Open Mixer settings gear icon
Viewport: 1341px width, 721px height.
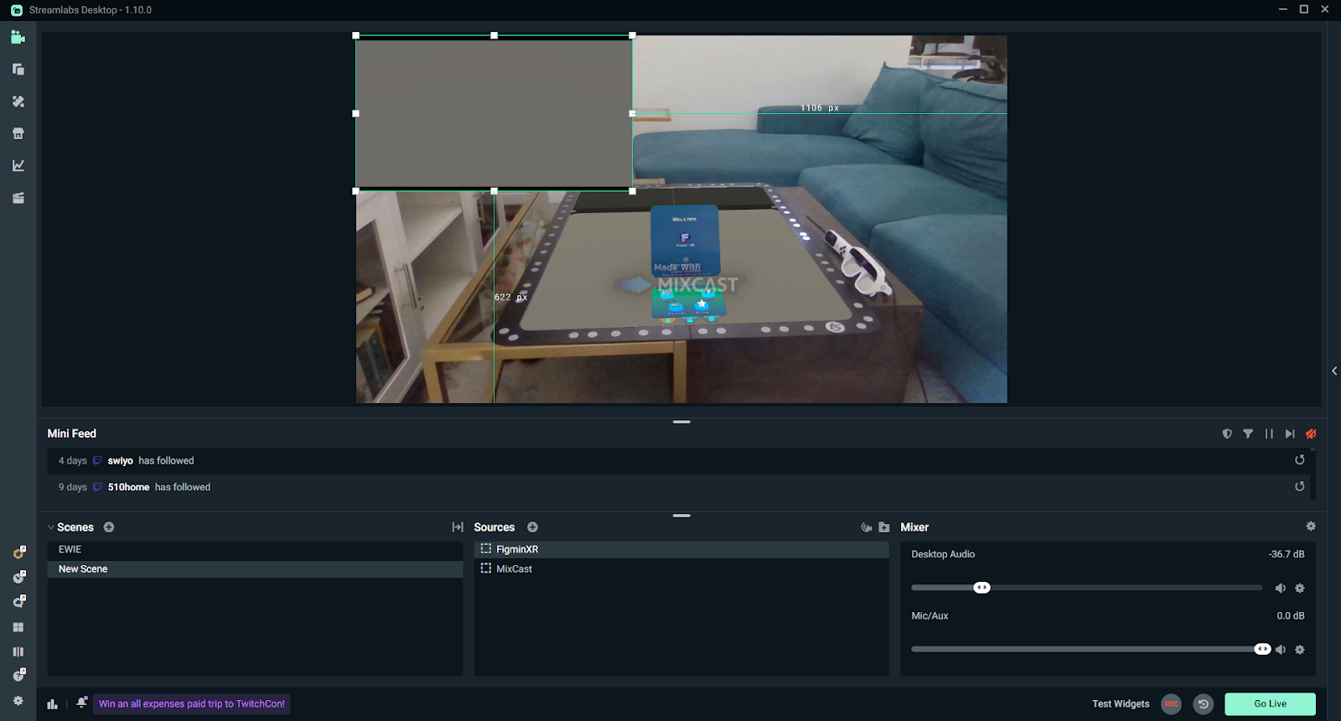[1311, 526]
